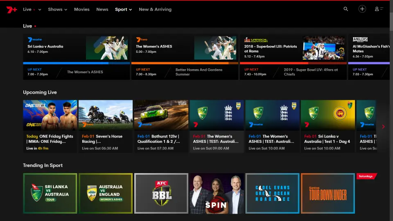Open Santos Tour Down Under tile

click(328, 193)
